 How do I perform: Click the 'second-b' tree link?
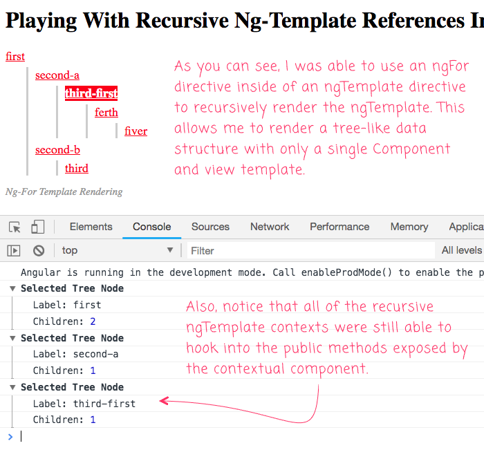click(x=57, y=149)
